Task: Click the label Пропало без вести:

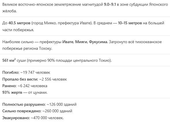Action: point(20,79)
